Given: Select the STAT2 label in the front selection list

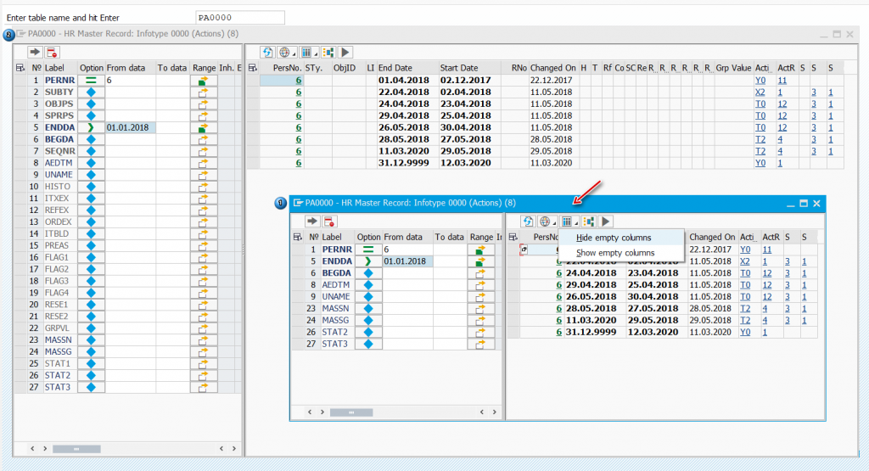Looking at the screenshot, I should click(x=335, y=332).
